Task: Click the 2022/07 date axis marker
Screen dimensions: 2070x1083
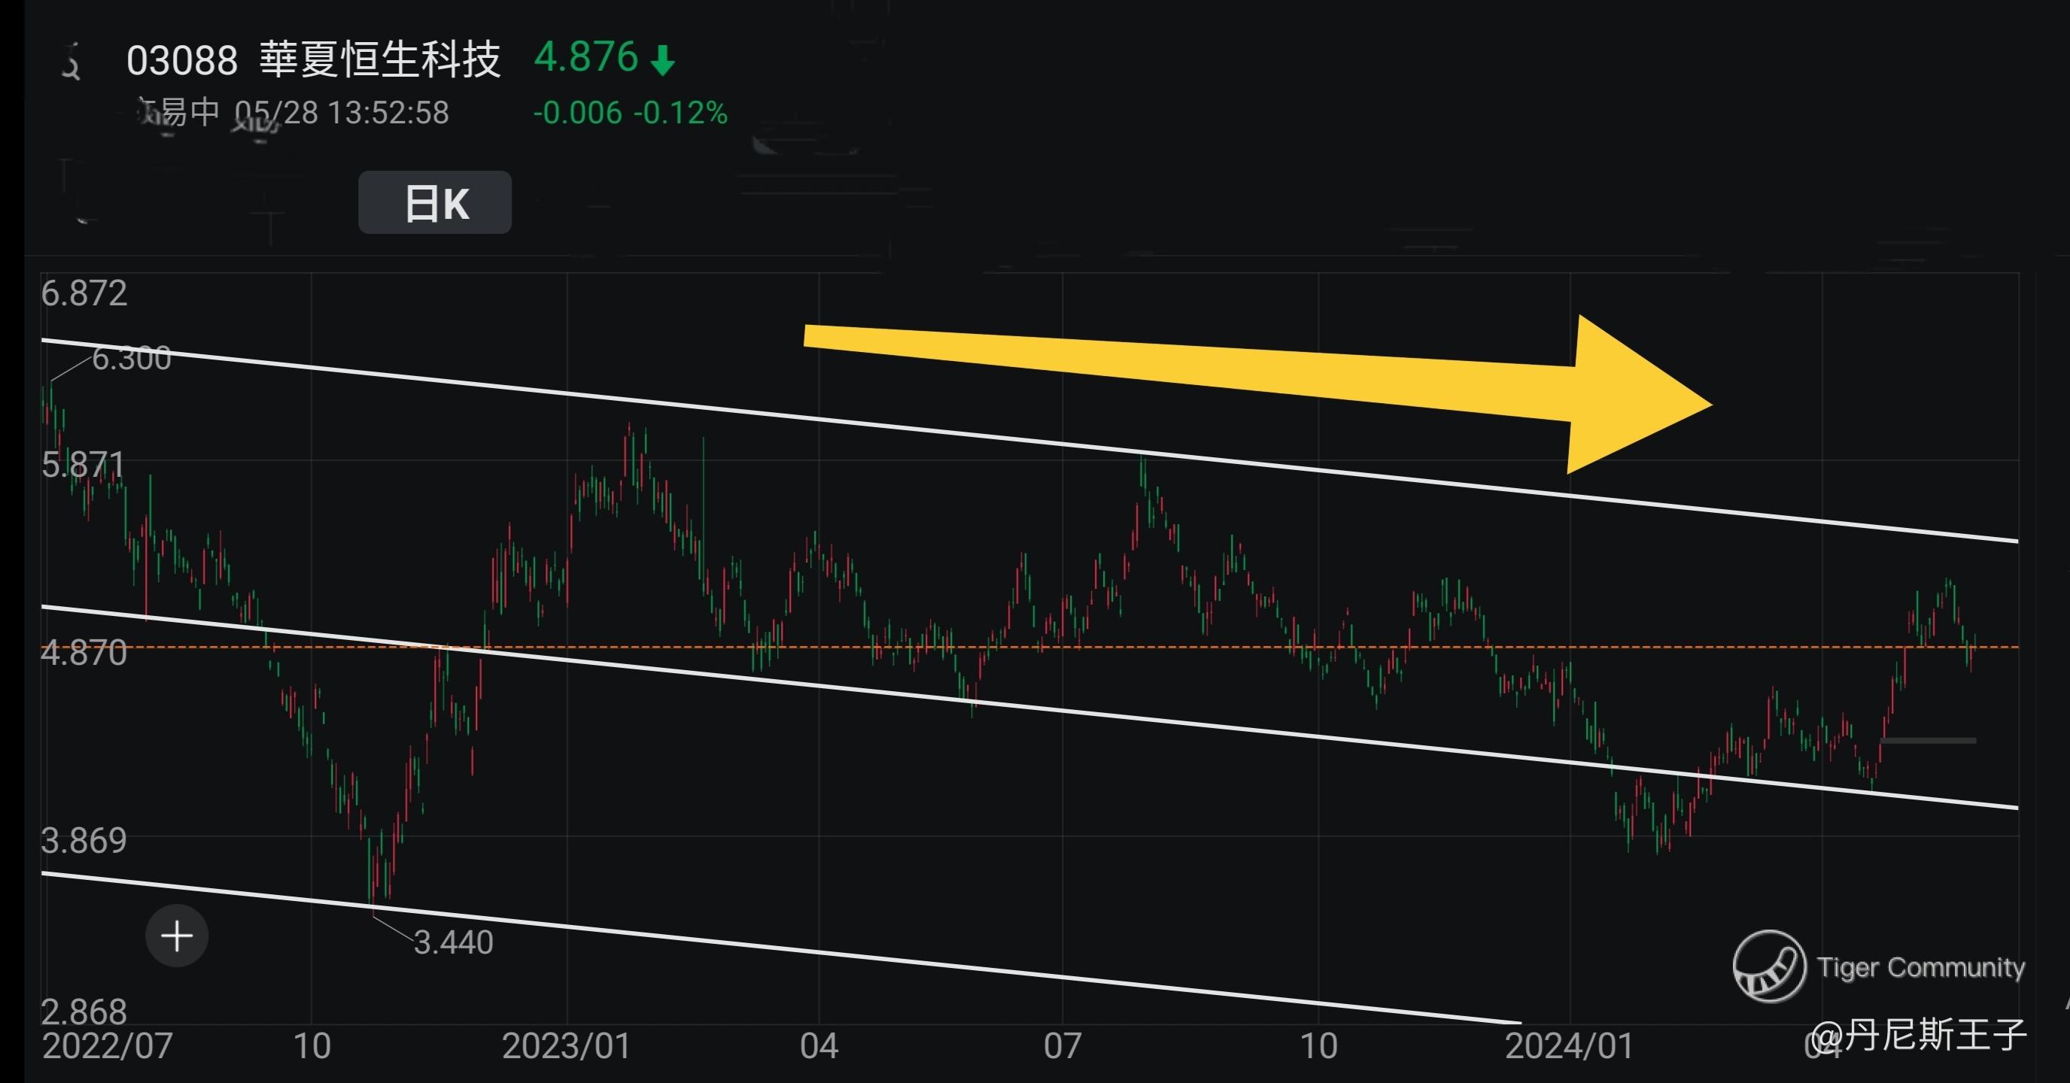Action: 107,1046
